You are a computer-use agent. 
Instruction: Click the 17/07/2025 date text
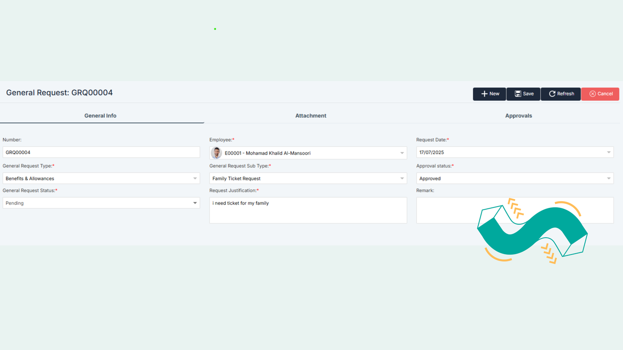432,152
